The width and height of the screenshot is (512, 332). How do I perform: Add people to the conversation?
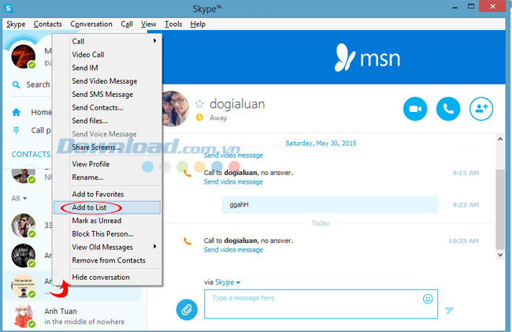481,109
